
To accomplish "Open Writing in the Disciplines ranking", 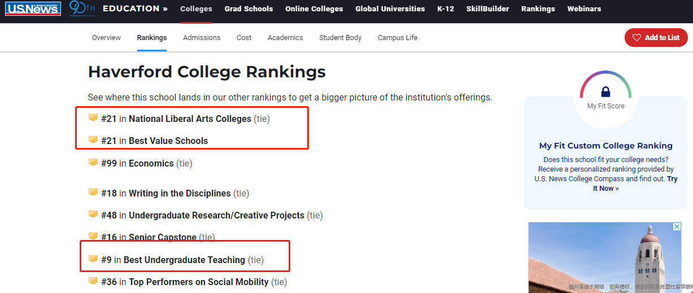I will 180,193.
